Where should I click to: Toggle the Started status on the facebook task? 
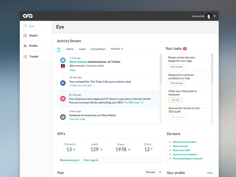pos(175,100)
